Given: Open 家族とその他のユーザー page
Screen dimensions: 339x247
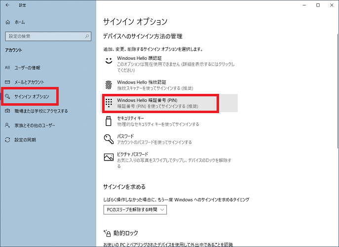Looking at the screenshot, I should pos(35,125).
